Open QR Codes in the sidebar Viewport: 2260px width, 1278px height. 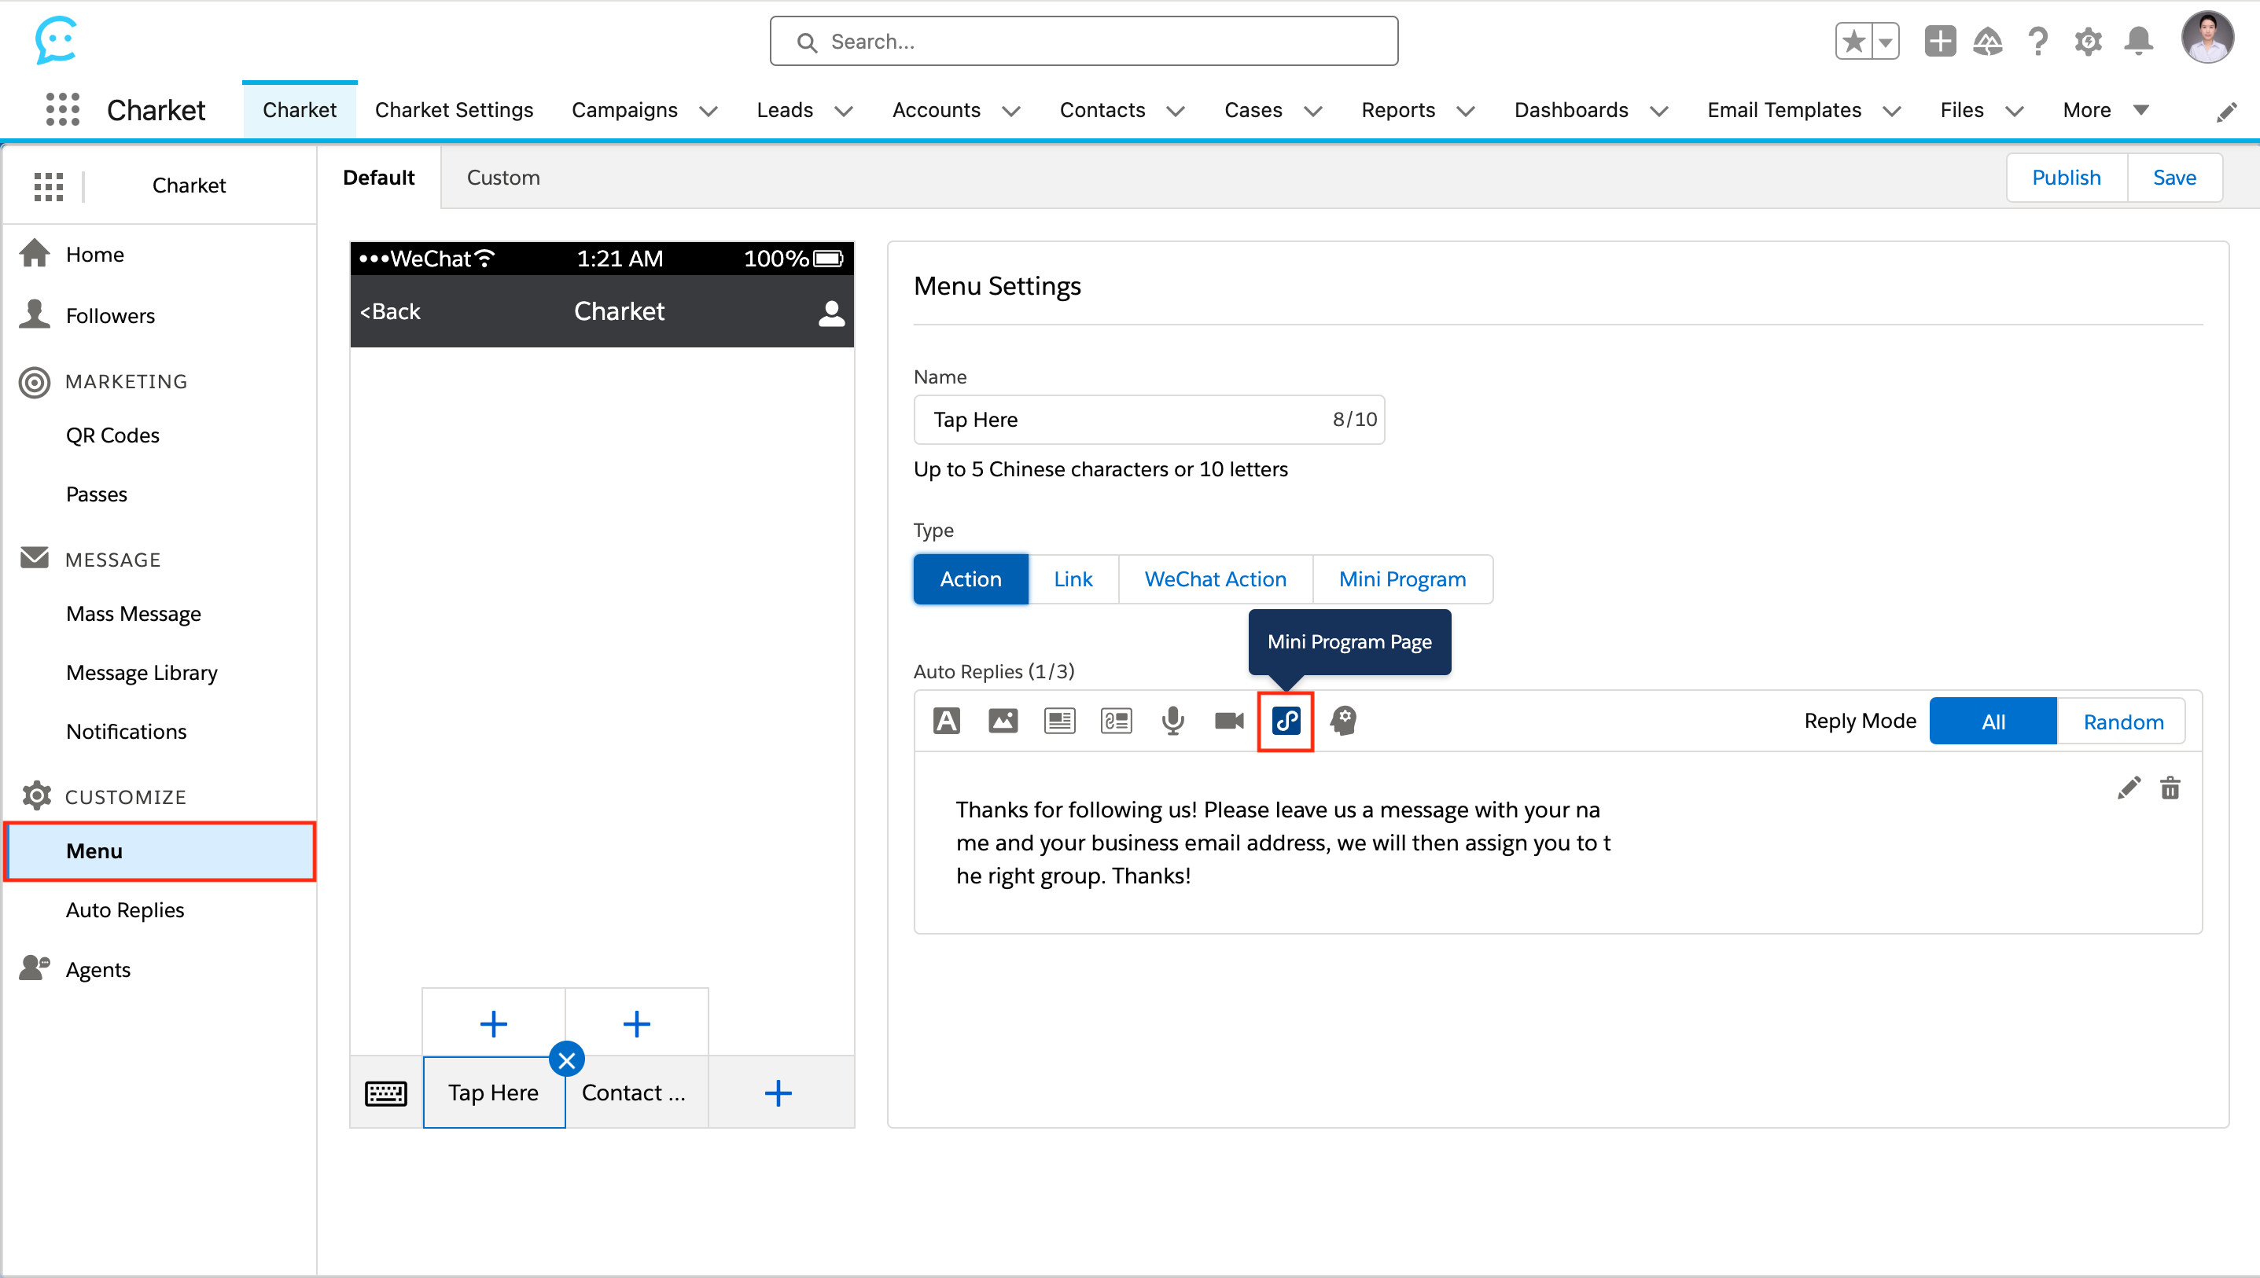pyautogui.click(x=112, y=435)
